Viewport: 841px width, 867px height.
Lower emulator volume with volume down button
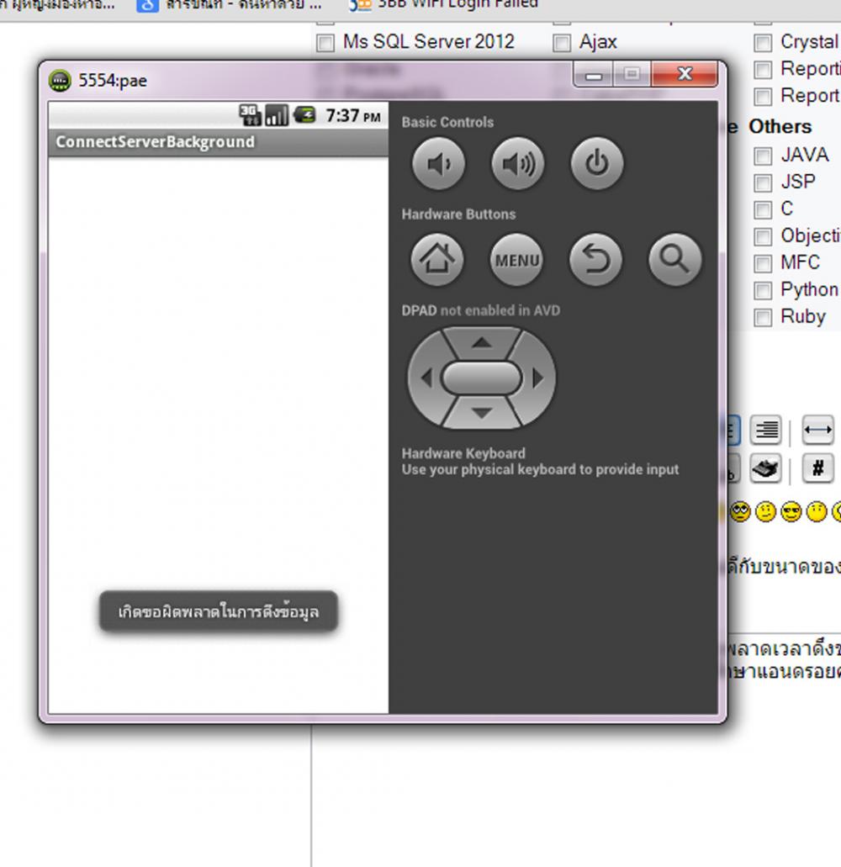[x=438, y=164]
